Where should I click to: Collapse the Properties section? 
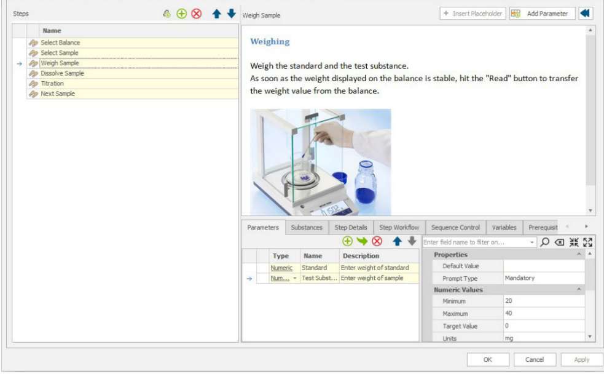(579, 255)
